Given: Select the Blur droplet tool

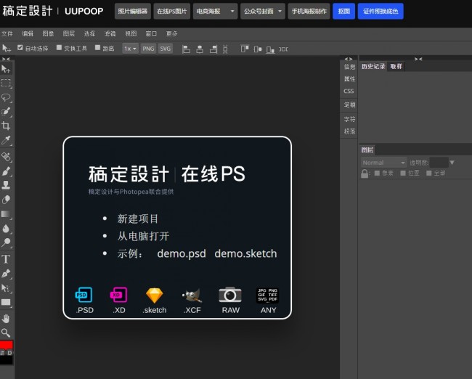Looking at the screenshot, I should (x=6, y=229).
